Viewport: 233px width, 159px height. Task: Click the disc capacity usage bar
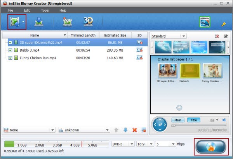56,144
